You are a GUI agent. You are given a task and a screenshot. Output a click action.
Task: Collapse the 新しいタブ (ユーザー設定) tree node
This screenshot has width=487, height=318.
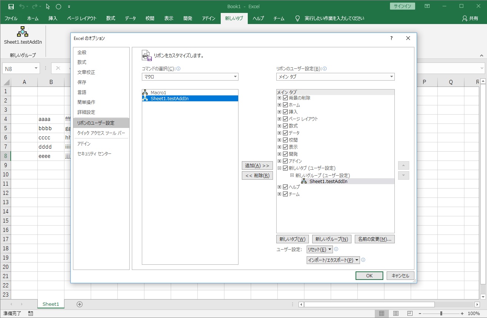(280, 168)
